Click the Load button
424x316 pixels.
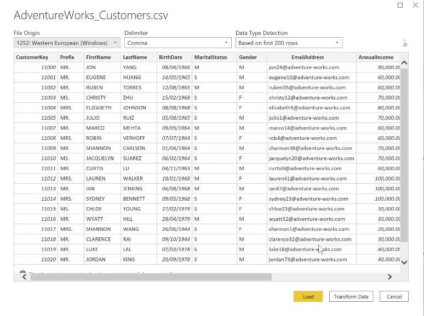click(x=308, y=296)
